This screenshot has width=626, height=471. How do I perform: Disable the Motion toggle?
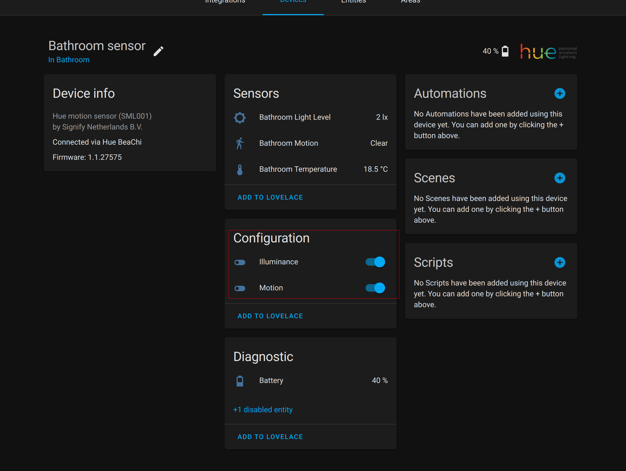click(x=375, y=288)
